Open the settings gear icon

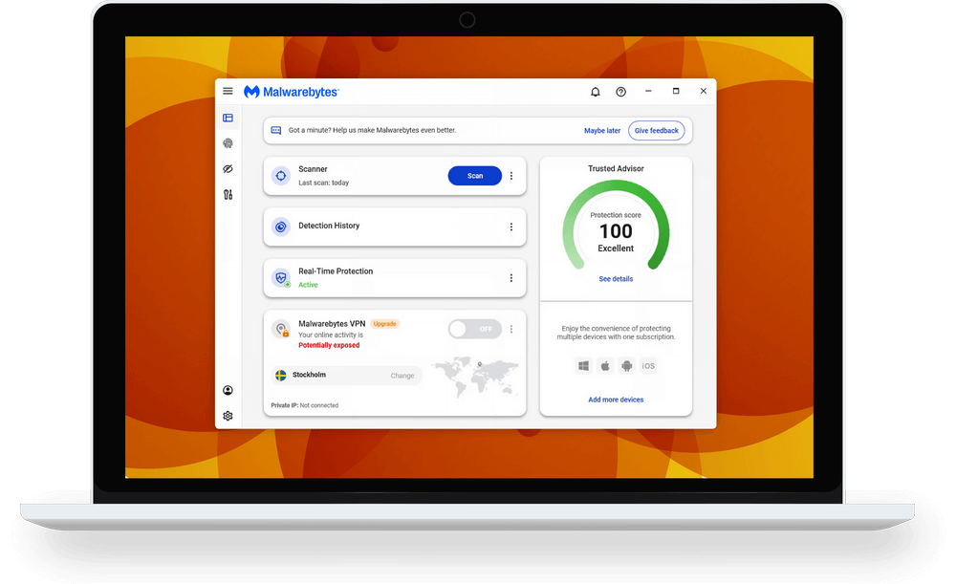228,416
